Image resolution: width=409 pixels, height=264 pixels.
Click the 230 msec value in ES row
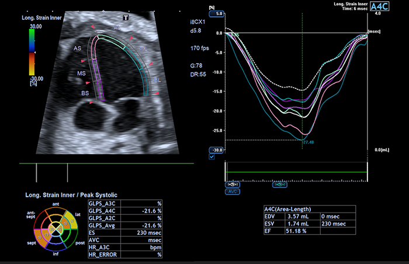[x=149, y=232]
